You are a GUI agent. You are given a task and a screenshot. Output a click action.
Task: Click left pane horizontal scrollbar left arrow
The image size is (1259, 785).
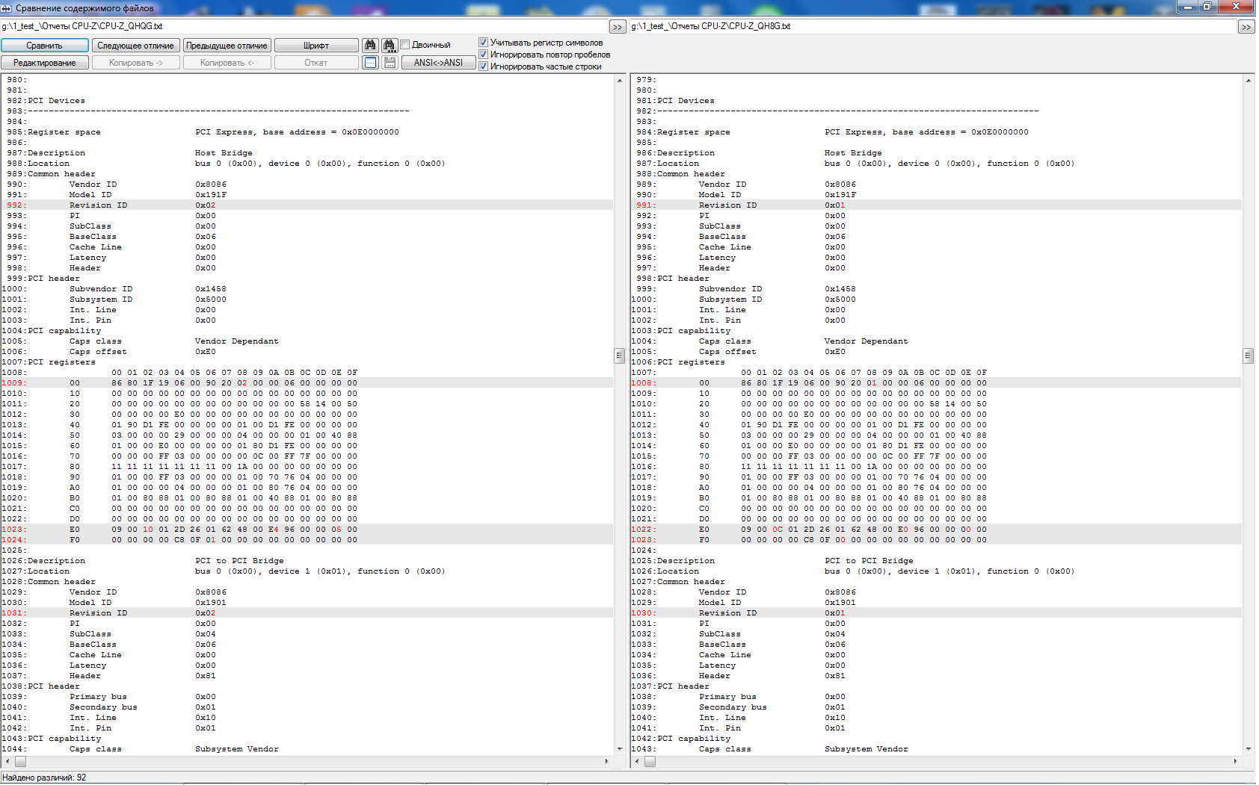pos(7,762)
